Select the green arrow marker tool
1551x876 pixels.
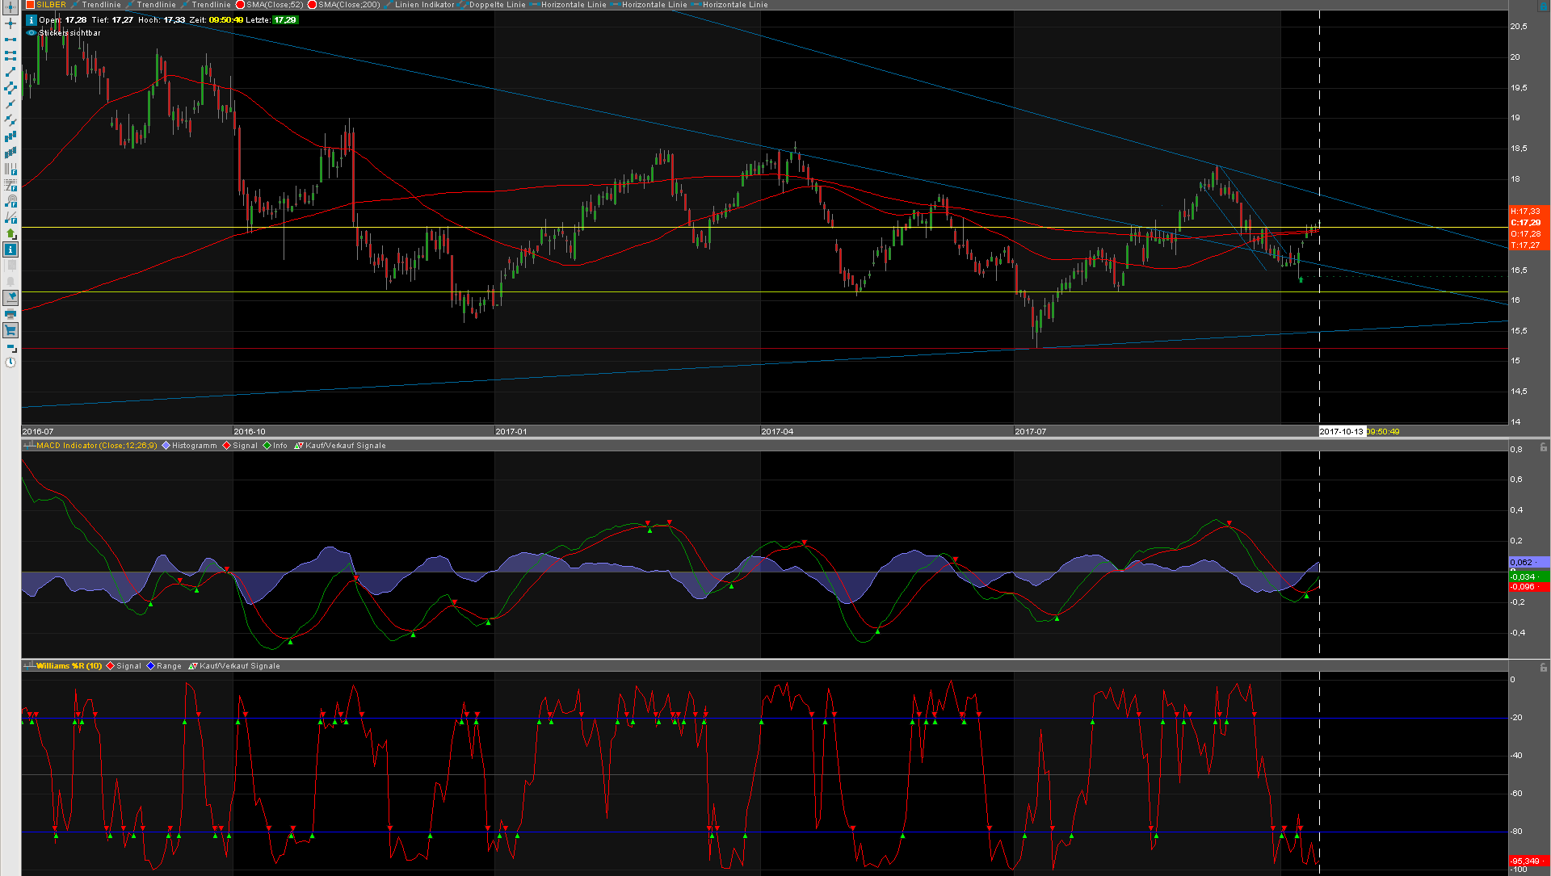click(x=11, y=235)
